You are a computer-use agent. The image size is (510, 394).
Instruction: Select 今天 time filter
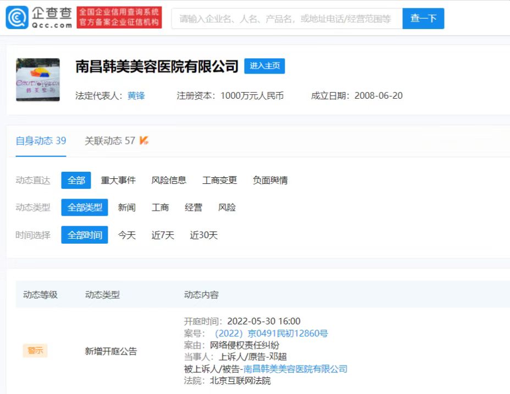(126, 235)
